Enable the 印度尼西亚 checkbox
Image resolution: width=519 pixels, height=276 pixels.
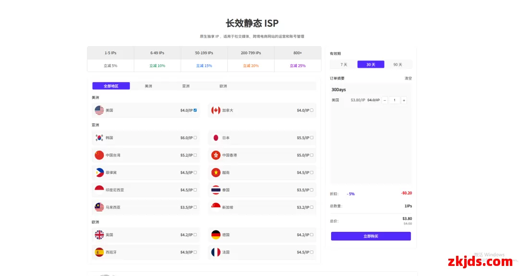pyautogui.click(x=195, y=190)
